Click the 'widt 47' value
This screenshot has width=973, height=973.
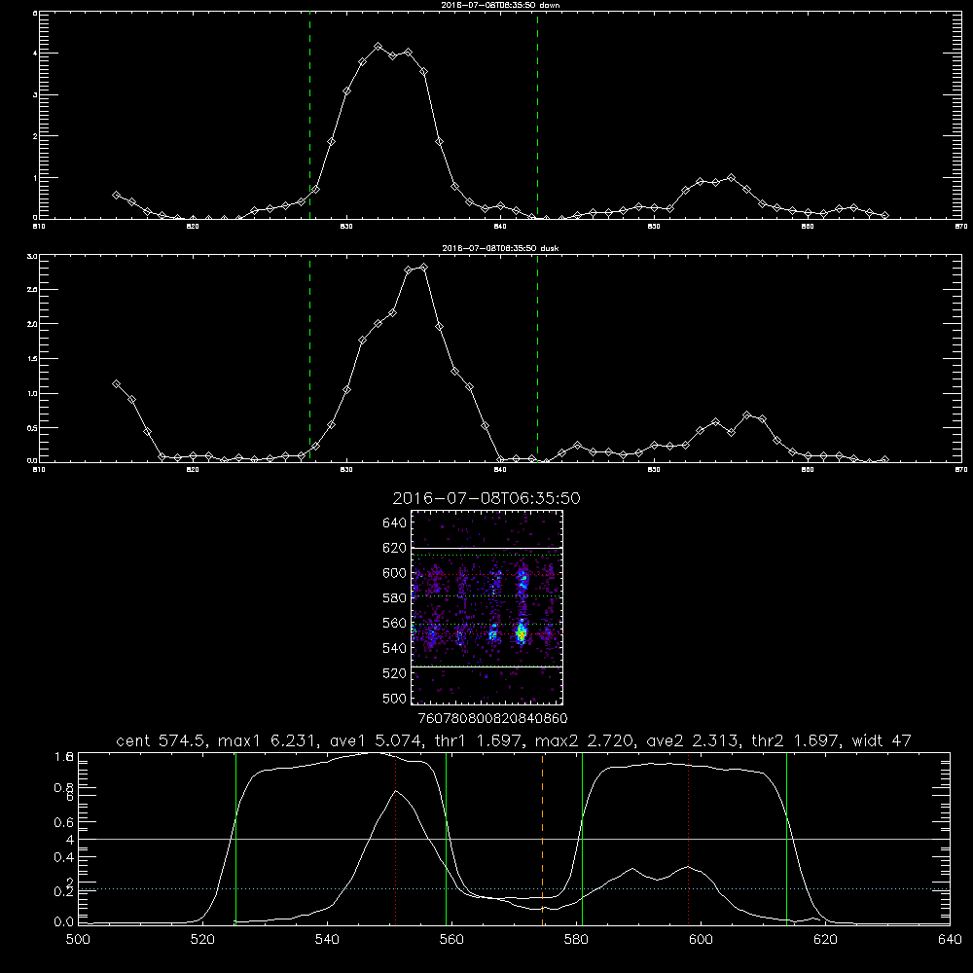tap(882, 740)
